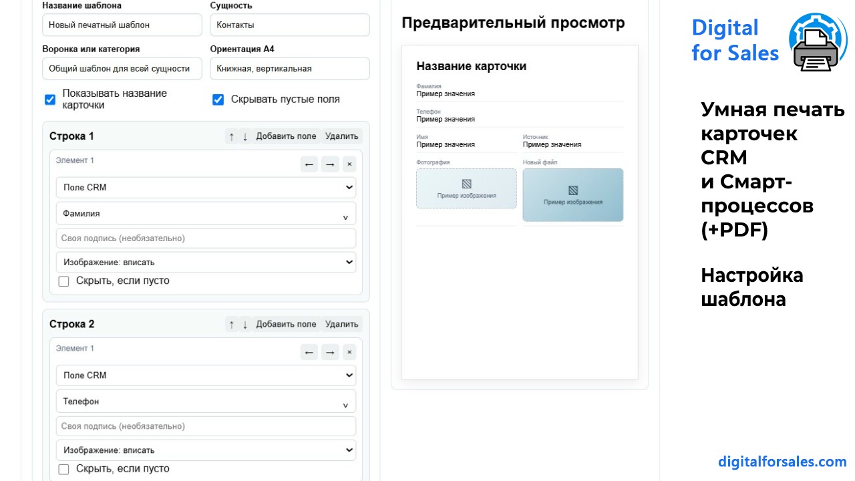Open 'Телефон' field dropdown
Screen dimensions: 855x481
[x=206, y=402]
